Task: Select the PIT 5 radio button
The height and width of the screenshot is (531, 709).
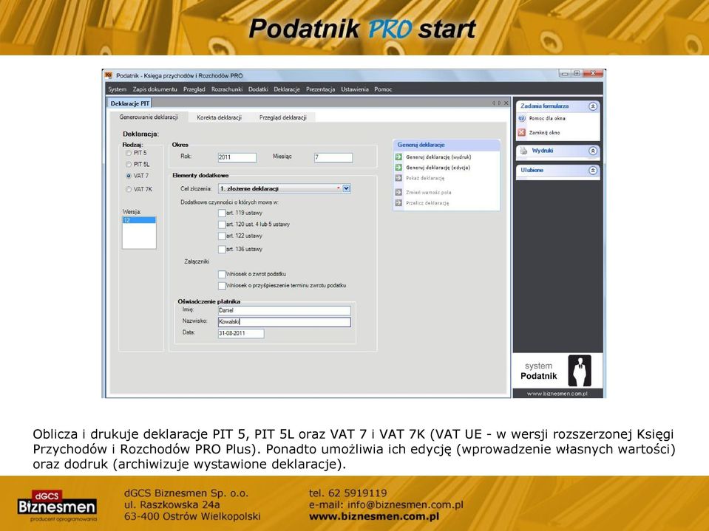Action: coord(129,154)
